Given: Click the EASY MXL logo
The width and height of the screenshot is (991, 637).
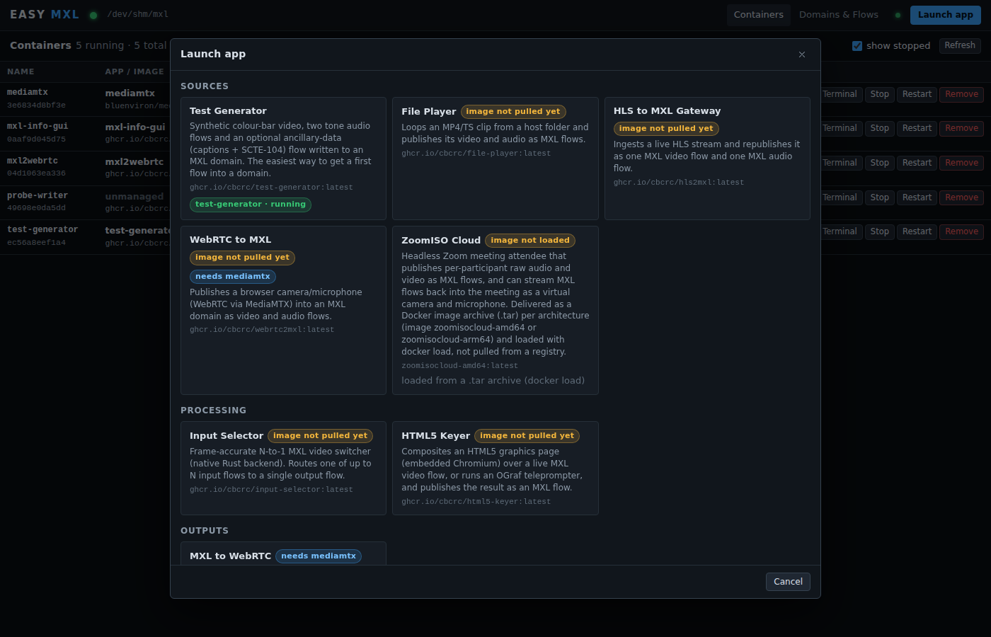Looking at the screenshot, I should tap(45, 15).
